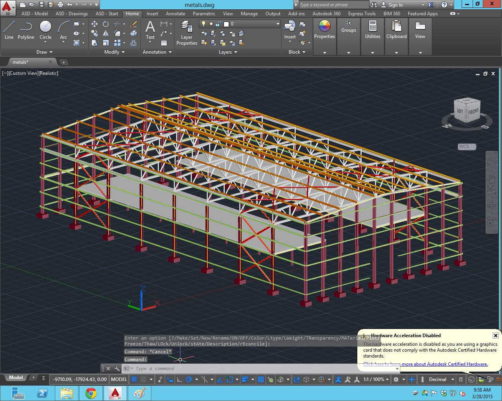
Task: Open the layer selection dropdown showing 0
Action: 278,23
